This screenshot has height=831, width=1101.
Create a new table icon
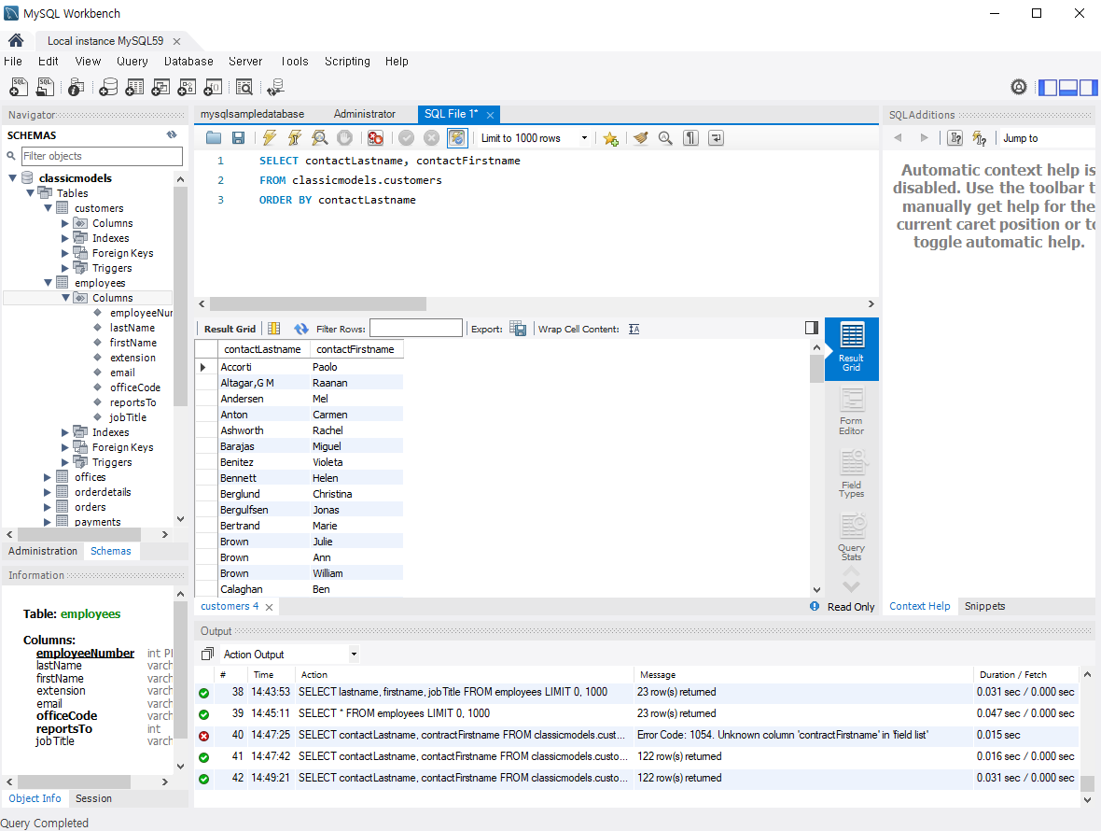click(134, 87)
